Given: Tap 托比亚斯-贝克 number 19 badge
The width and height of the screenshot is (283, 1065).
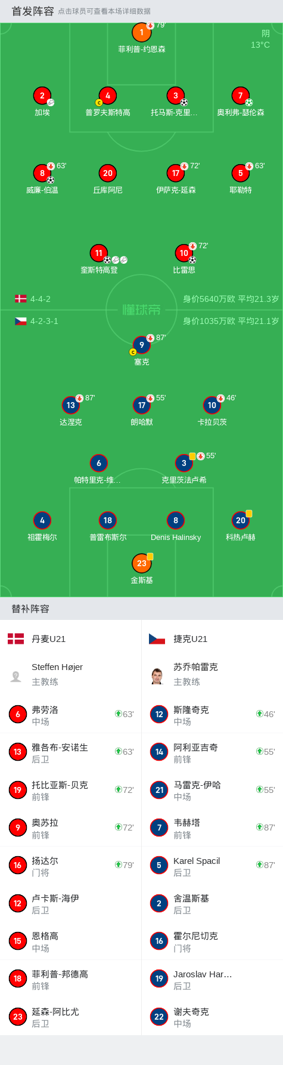Looking at the screenshot, I should click(x=18, y=790).
